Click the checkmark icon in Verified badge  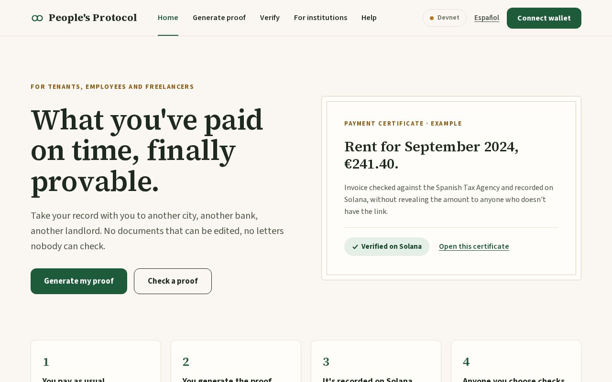pos(355,247)
